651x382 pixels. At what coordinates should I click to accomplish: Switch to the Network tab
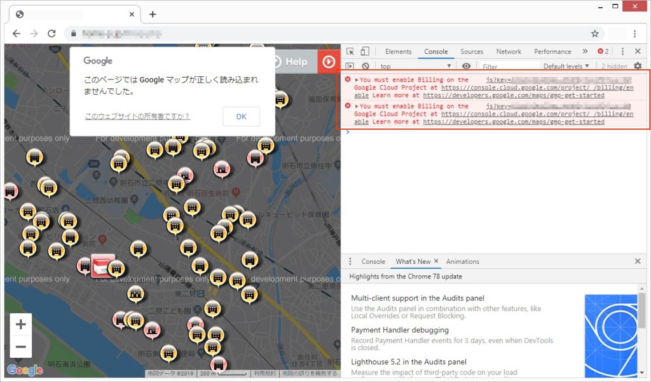[509, 51]
